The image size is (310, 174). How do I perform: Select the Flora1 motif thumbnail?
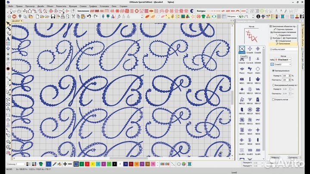click(x=242, y=70)
